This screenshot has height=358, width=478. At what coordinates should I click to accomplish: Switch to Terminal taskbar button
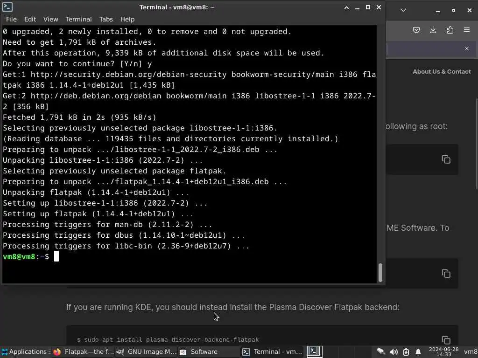tap(272, 351)
